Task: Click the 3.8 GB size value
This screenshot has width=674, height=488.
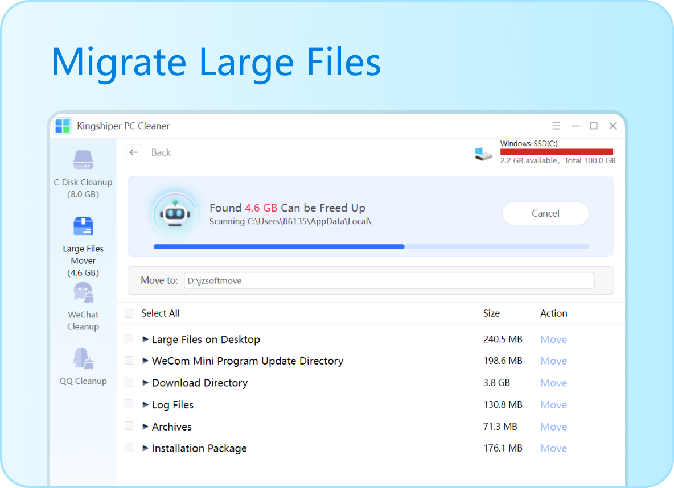Action: pos(496,383)
